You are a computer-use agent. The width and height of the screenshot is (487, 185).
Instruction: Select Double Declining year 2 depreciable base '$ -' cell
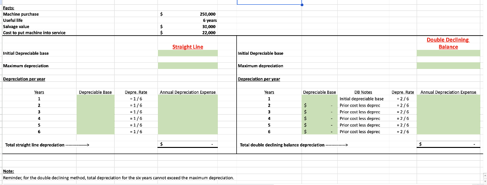click(319, 105)
